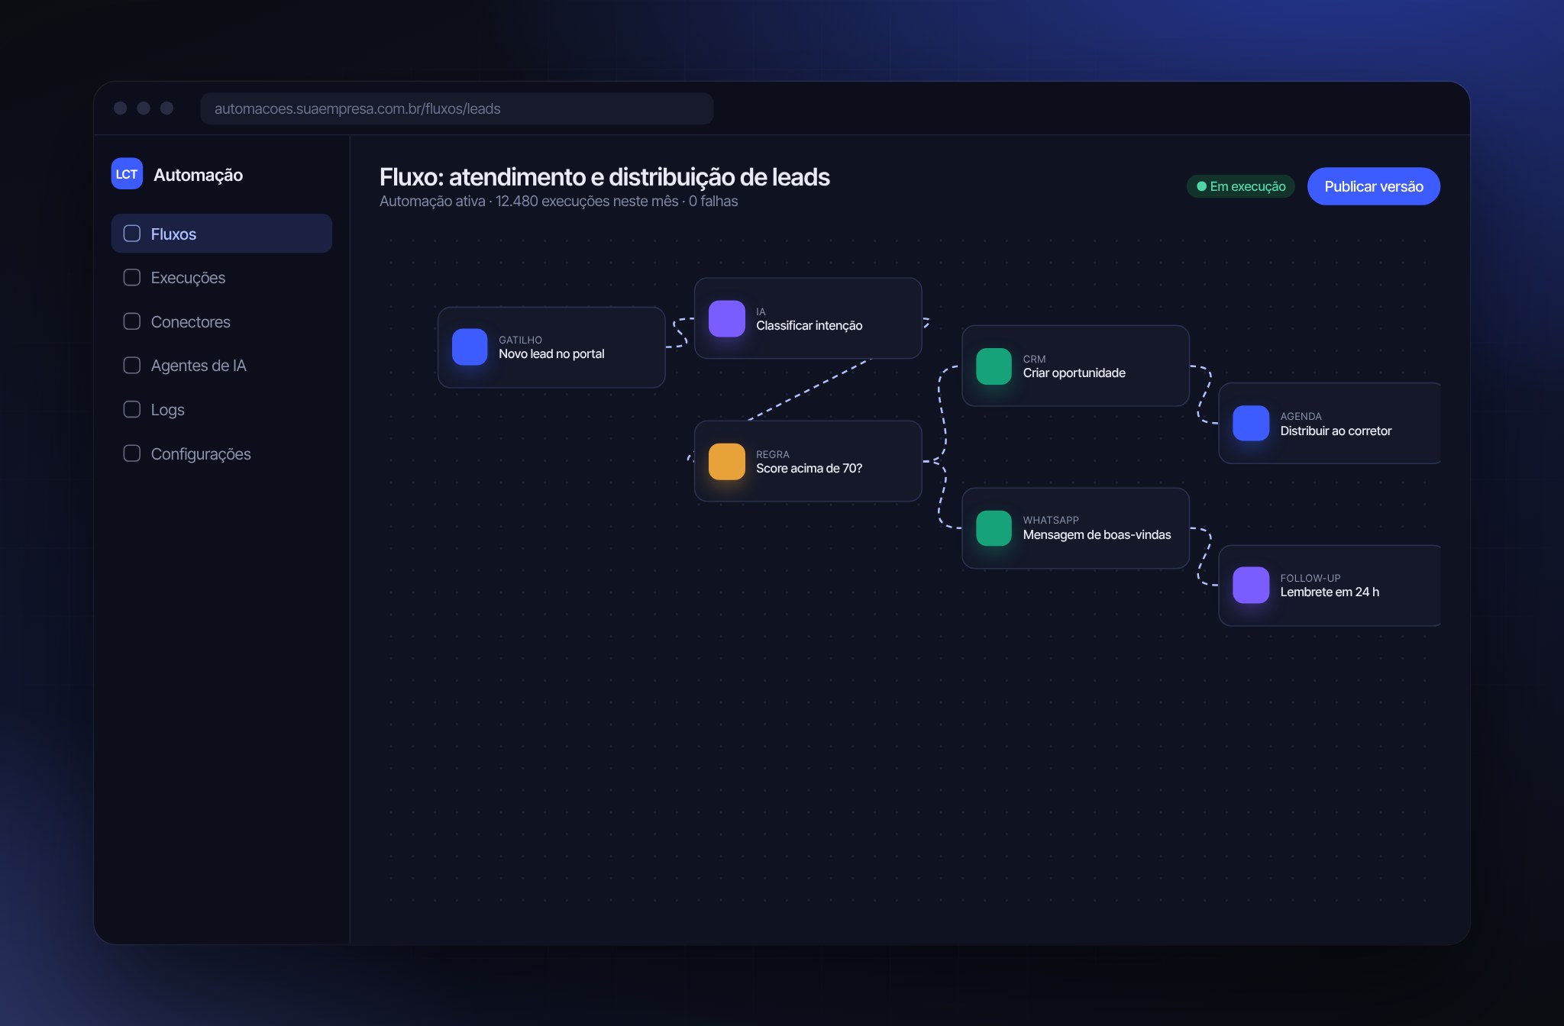Click the Publicar versão button

(1373, 186)
